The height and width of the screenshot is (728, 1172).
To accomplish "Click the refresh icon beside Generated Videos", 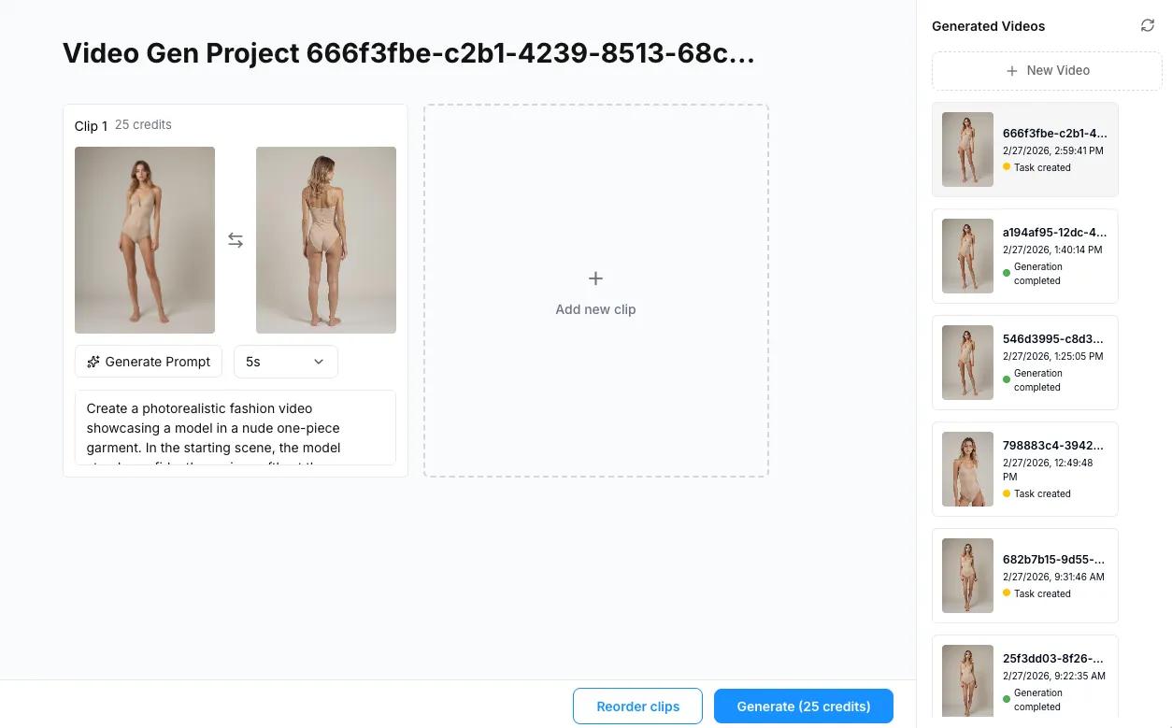I will (1148, 25).
